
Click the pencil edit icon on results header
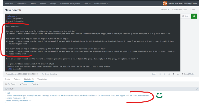coord(197,88)
